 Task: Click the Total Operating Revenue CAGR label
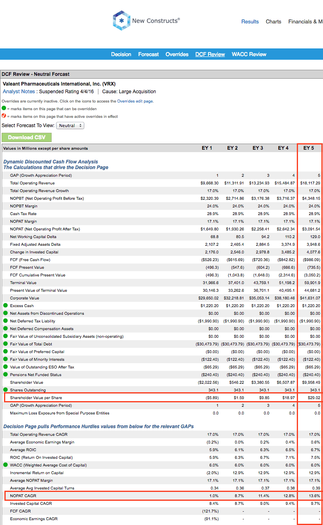[39, 434]
